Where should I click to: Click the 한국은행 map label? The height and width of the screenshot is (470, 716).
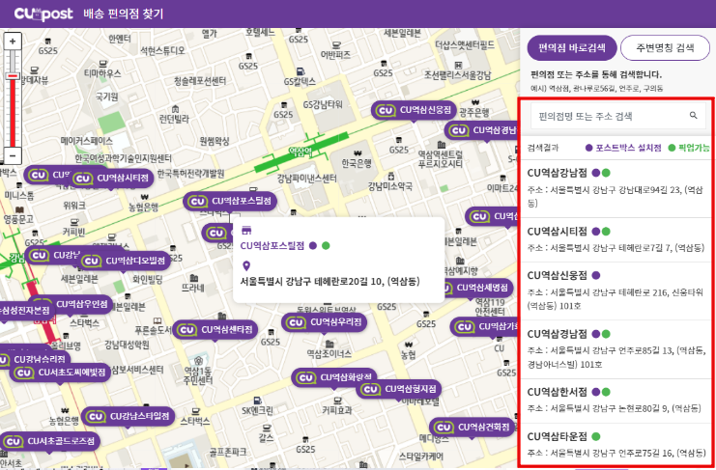pos(358,163)
